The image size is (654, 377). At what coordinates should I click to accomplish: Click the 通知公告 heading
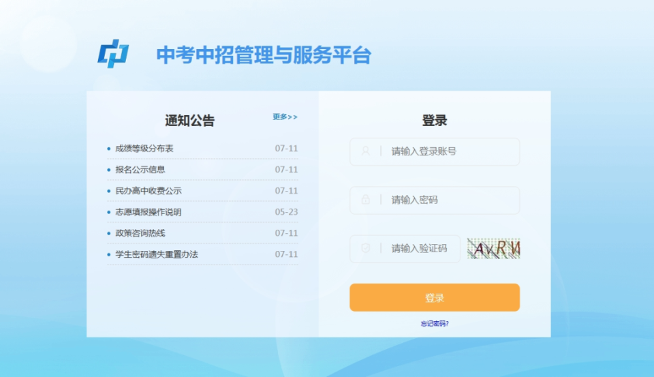coord(190,121)
